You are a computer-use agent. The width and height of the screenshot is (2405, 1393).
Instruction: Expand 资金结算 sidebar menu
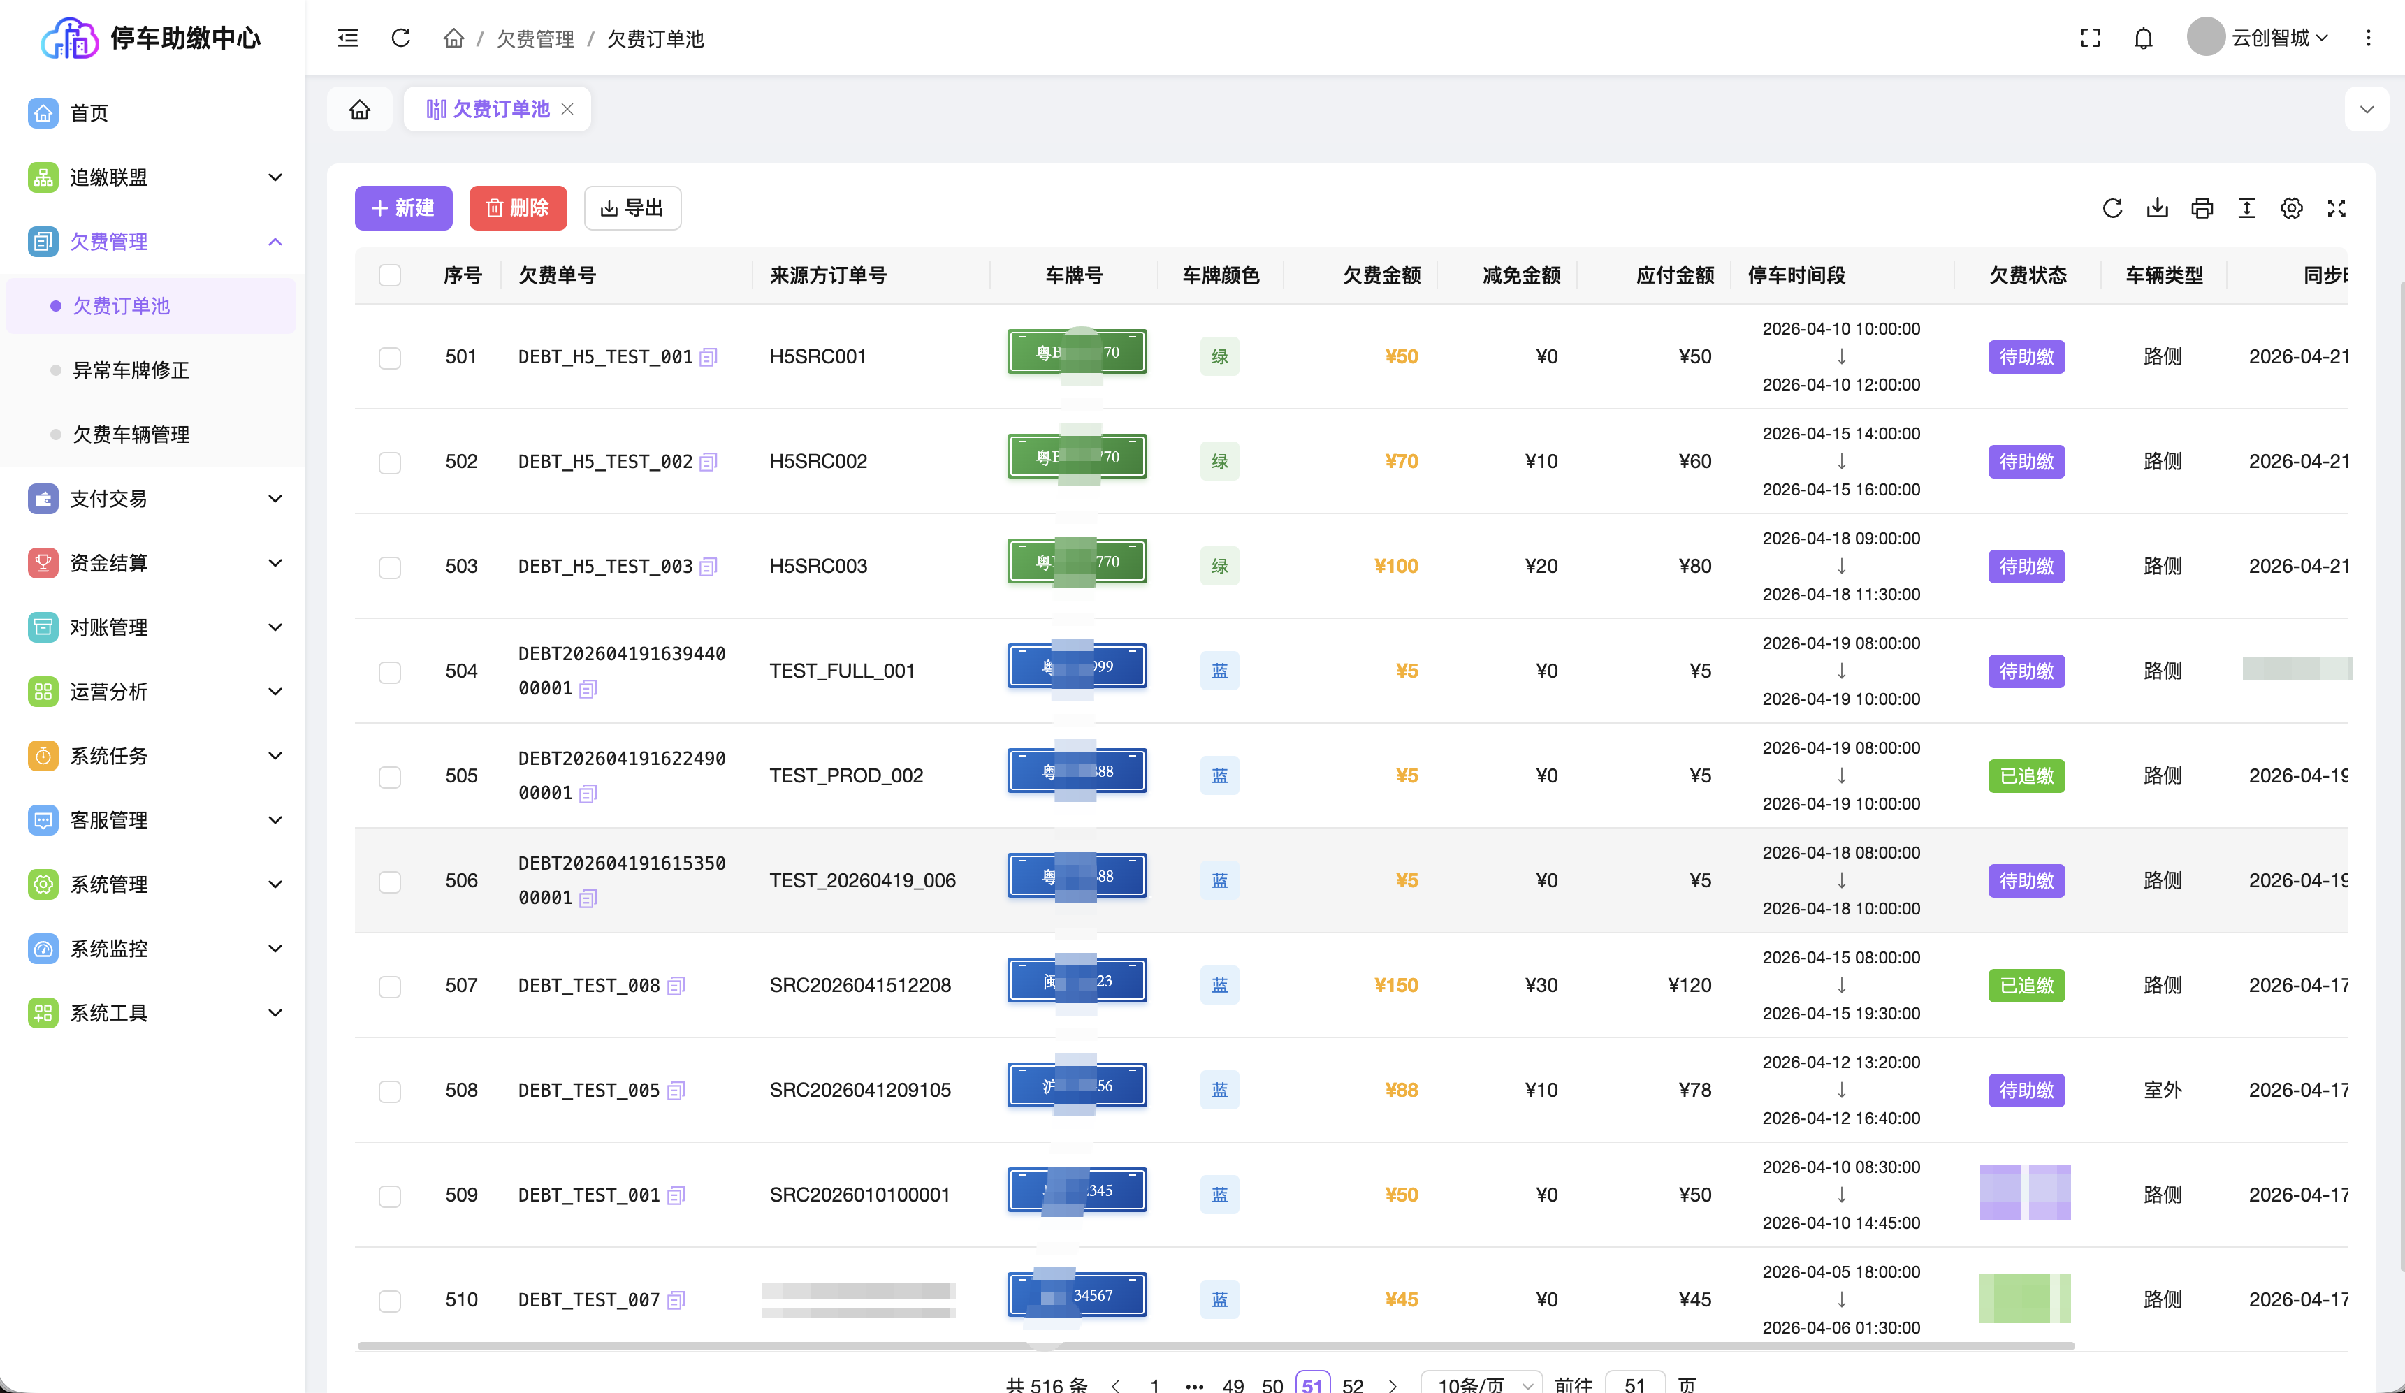tap(153, 563)
